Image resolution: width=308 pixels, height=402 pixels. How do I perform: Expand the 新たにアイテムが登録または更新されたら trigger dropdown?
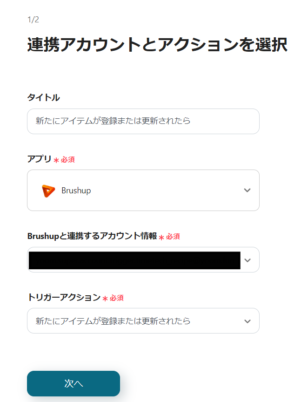tap(135, 321)
